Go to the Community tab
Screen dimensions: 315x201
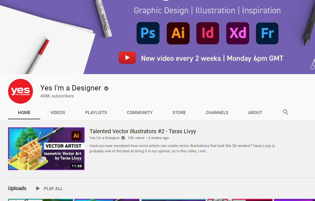coord(139,113)
